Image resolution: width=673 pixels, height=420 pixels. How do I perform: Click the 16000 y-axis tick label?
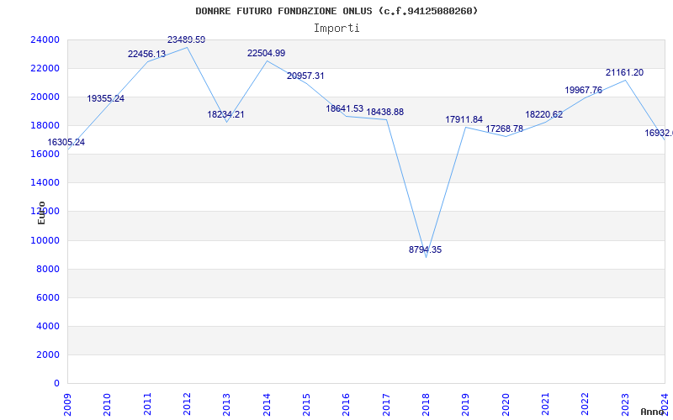pyautogui.click(x=45, y=155)
